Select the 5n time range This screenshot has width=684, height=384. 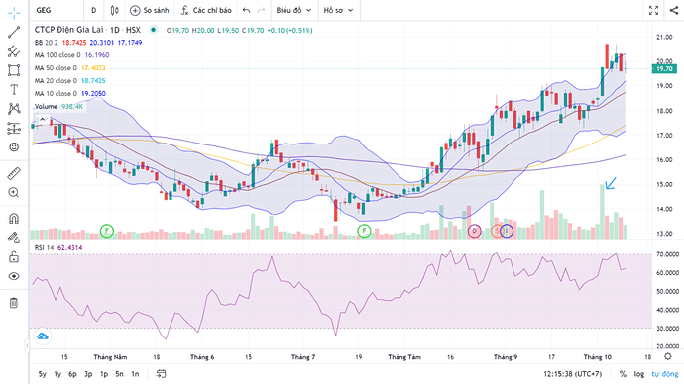click(x=120, y=374)
